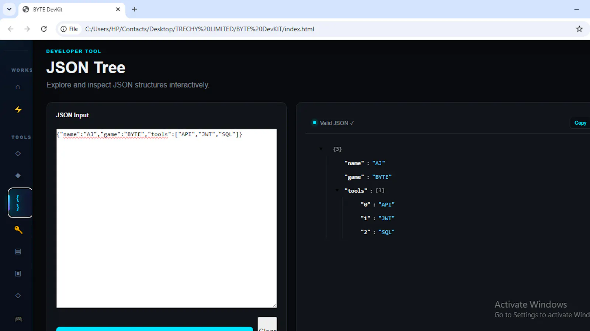
Task: View site info via the File icon
Action: coord(69,29)
